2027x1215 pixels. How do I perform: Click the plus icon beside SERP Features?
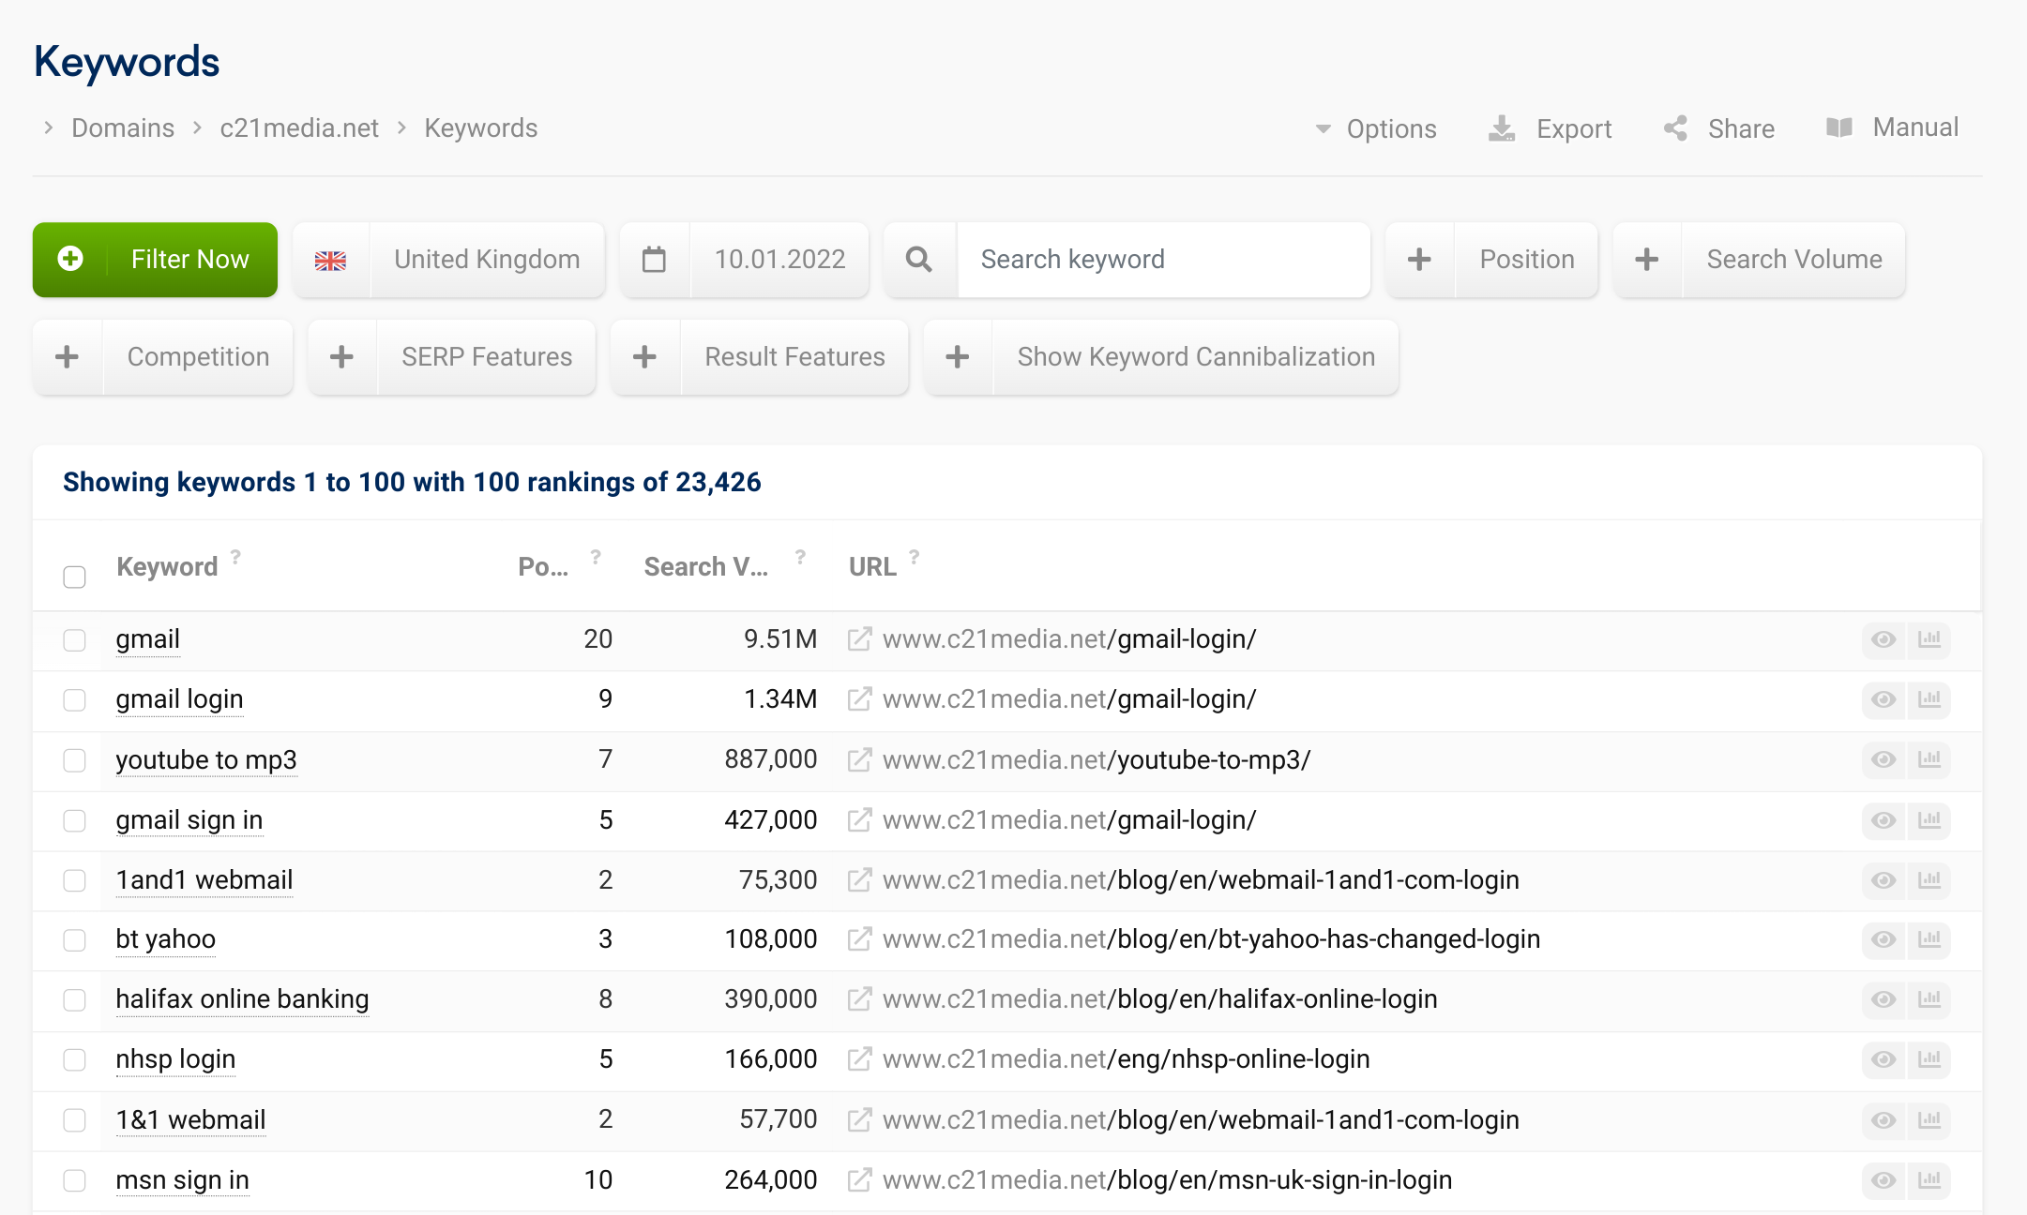[341, 357]
